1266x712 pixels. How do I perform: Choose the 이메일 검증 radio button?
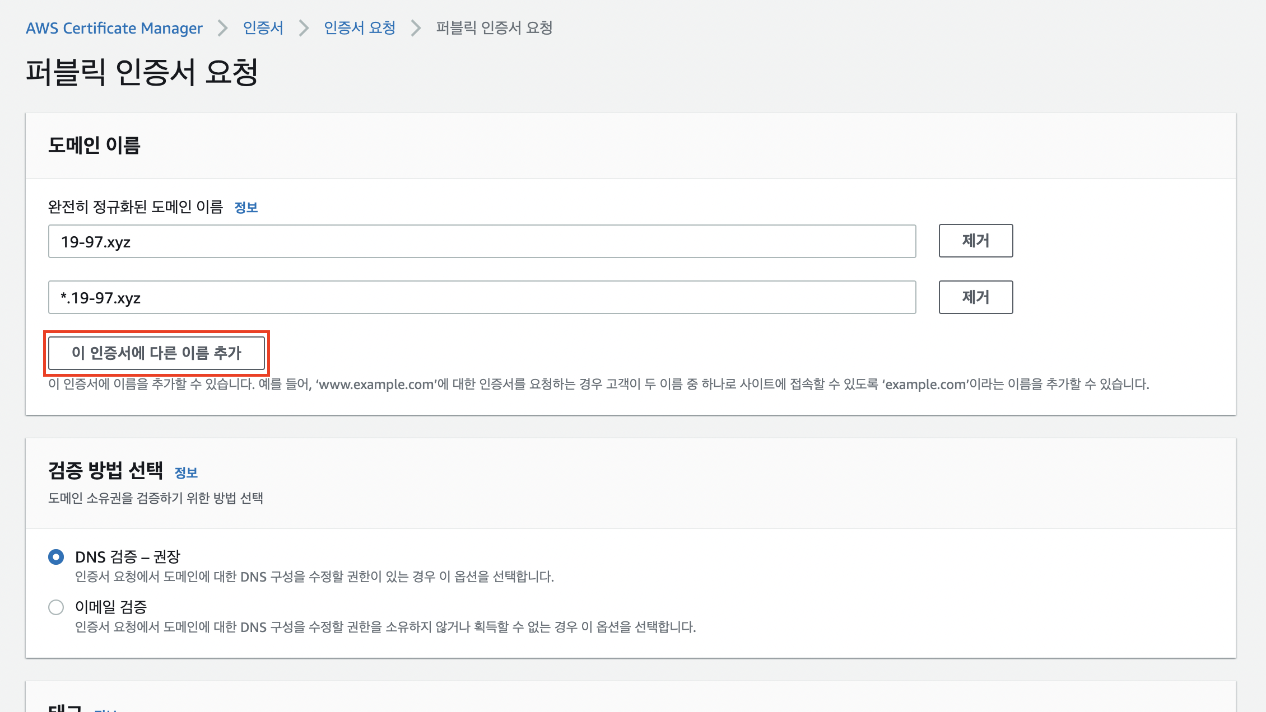click(x=56, y=607)
